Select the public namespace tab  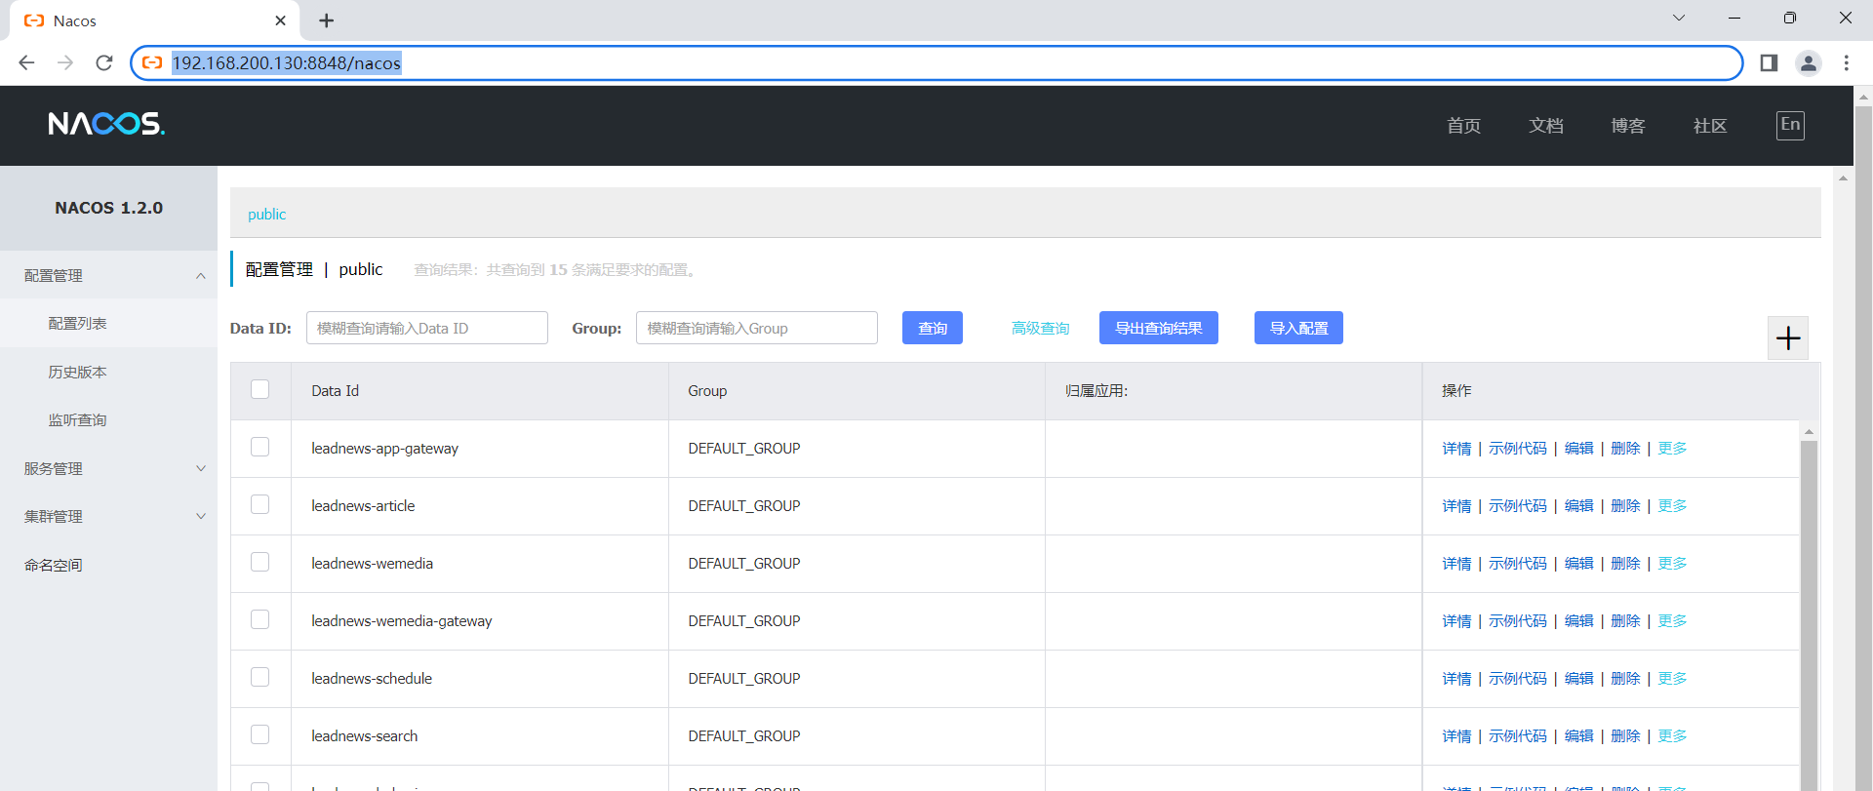coord(266,215)
